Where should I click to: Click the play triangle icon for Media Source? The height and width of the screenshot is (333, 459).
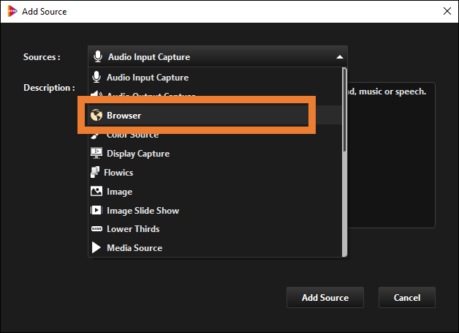pyautogui.click(x=96, y=247)
